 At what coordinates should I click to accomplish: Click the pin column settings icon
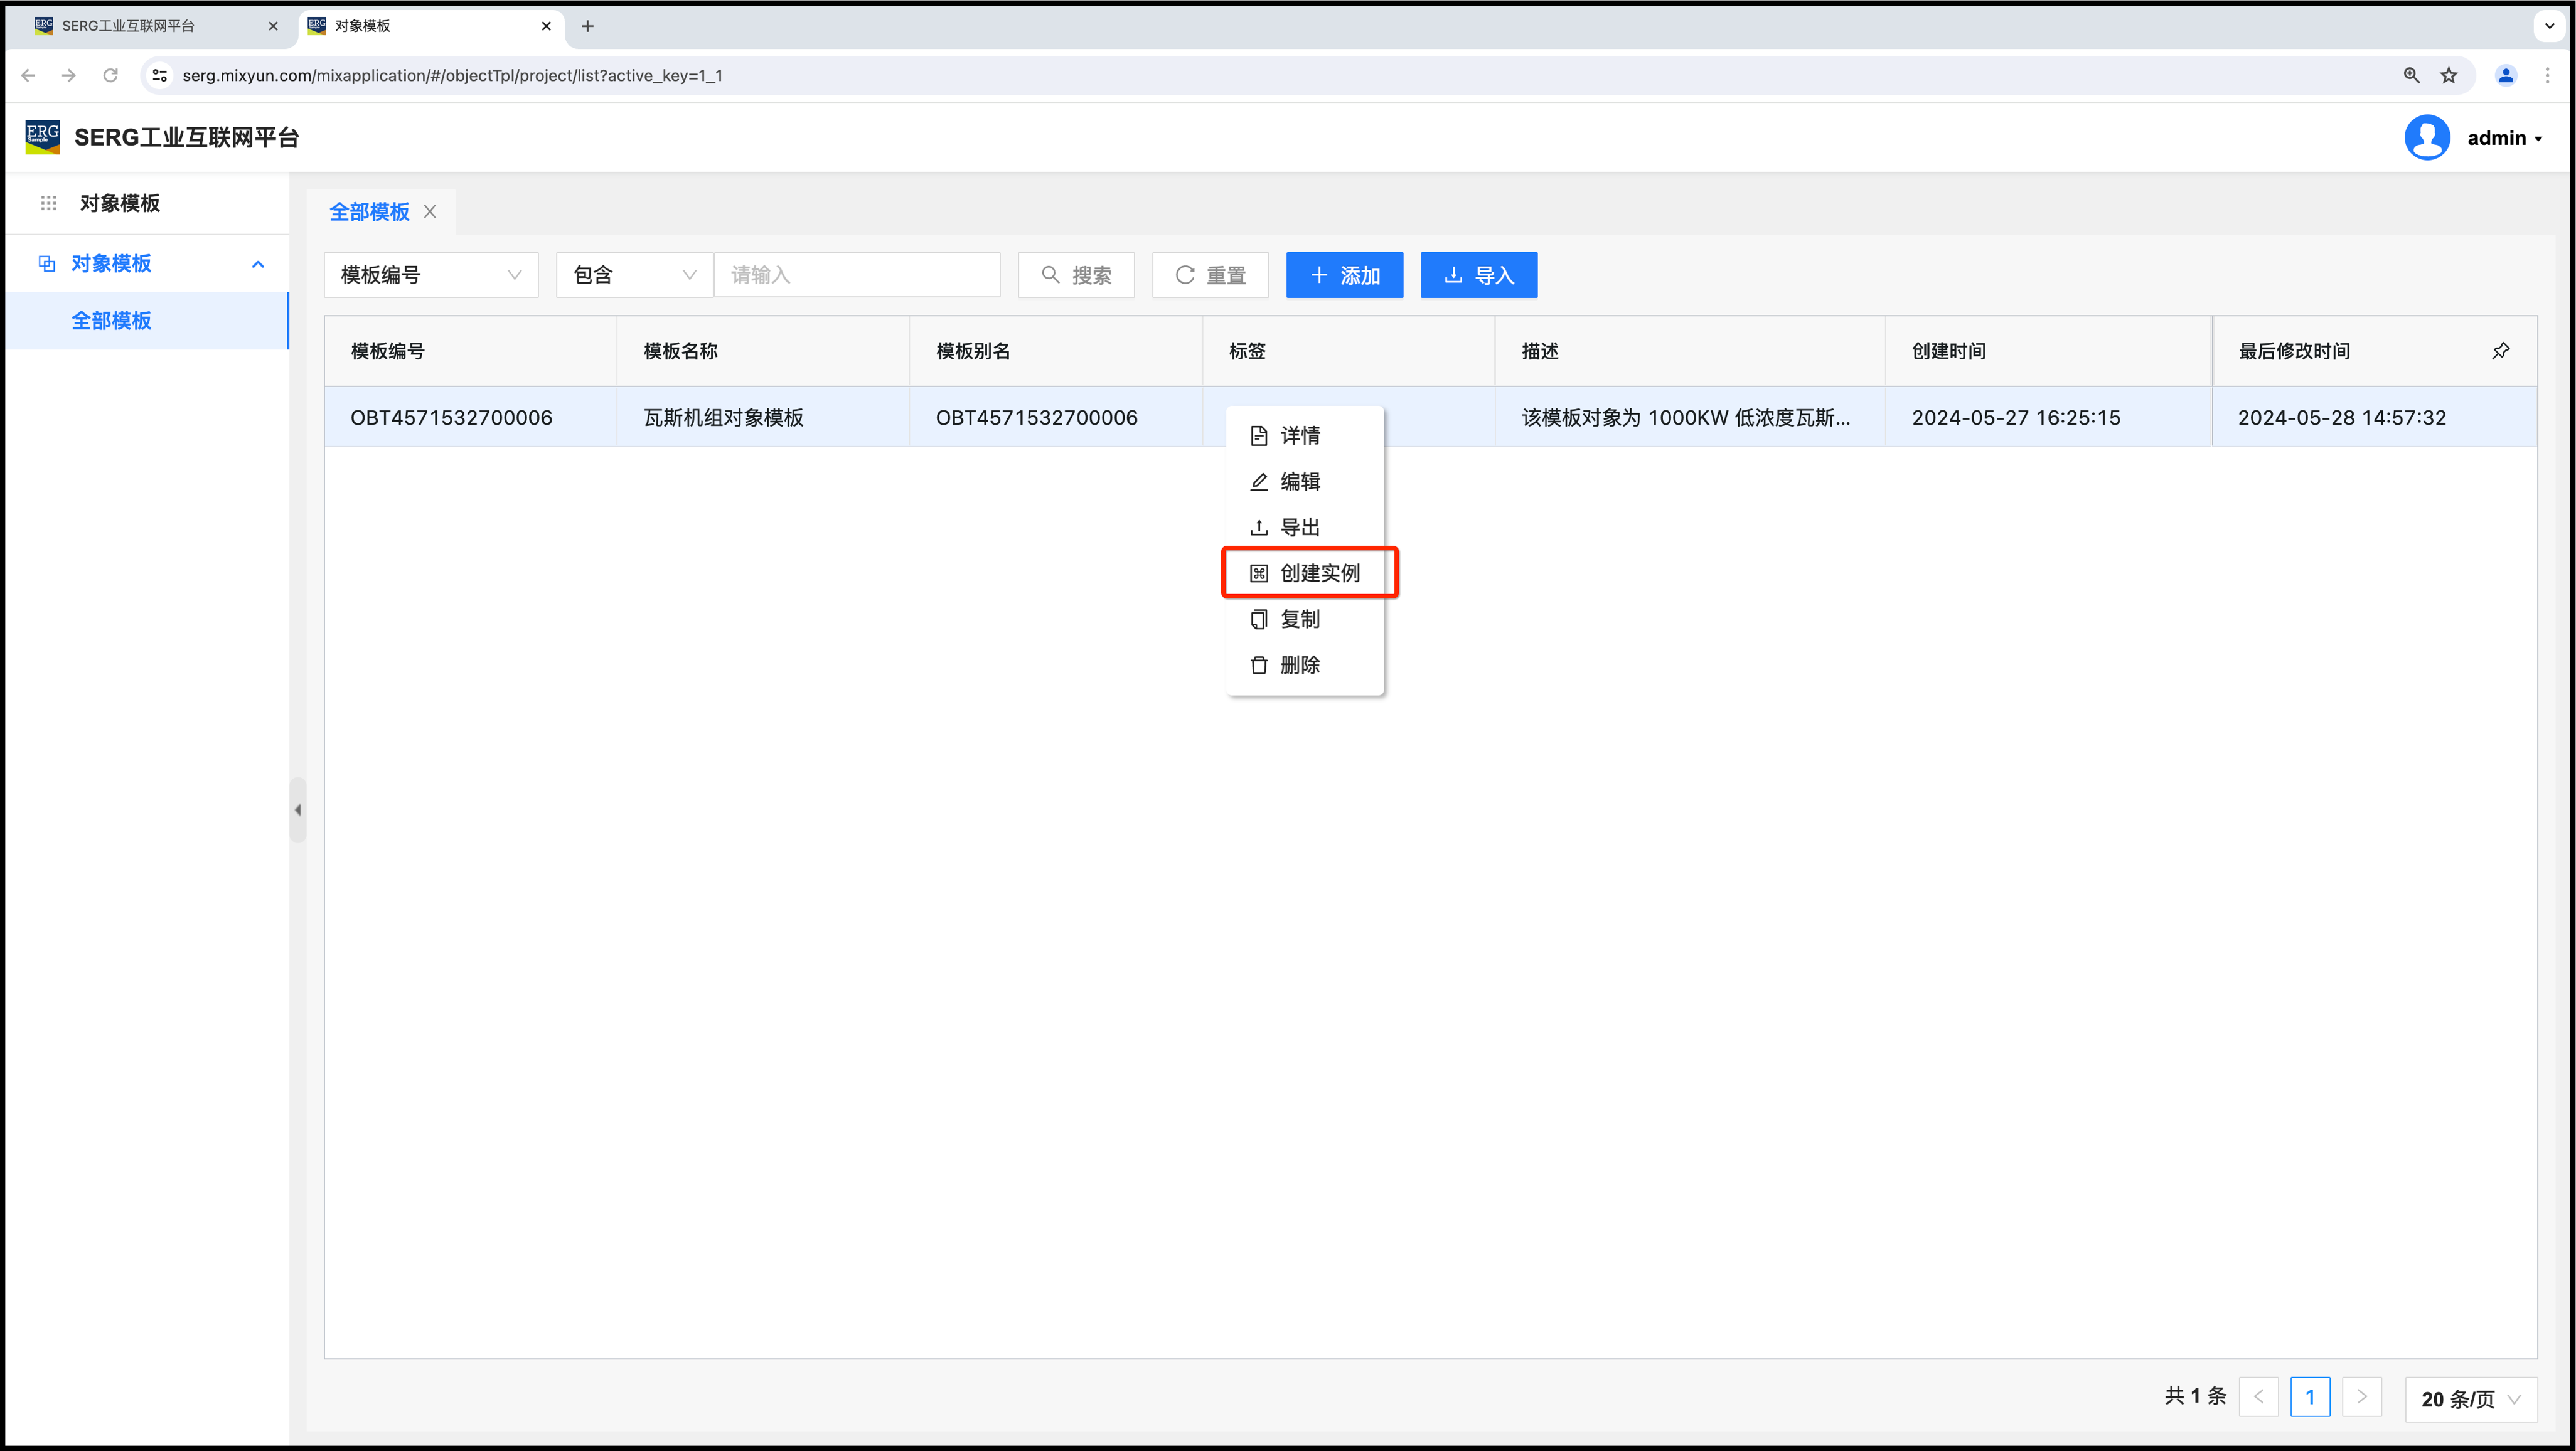point(2500,351)
